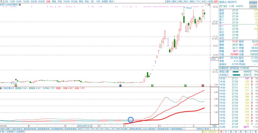
Task: Select the 15分钟 period
Action: (x=26, y=1)
